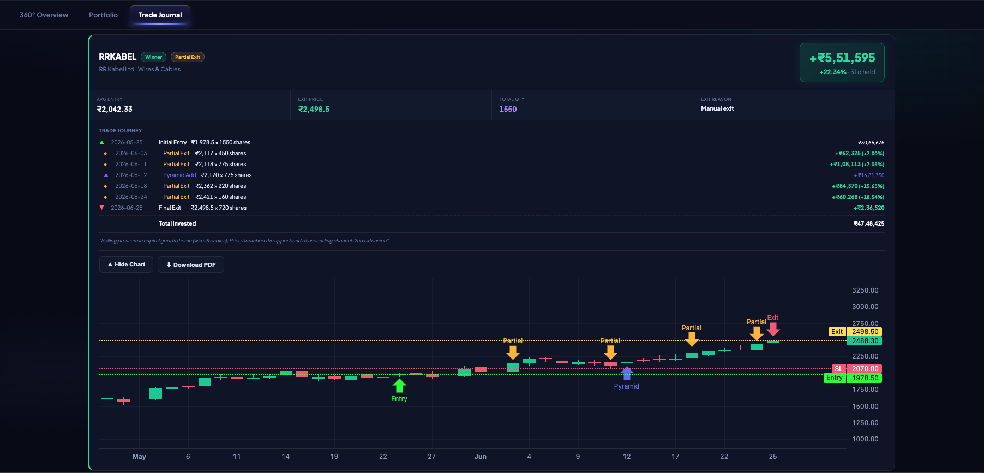Image resolution: width=984 pixels, height=473 pixels.
Task: Click the Jun label on the chart time axis
Action: pyautogui.click(x=480, y=457)
